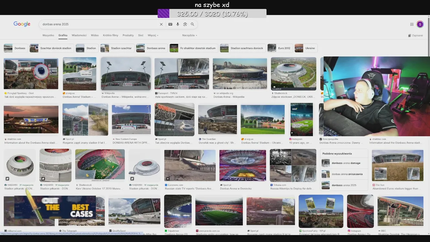Open the Instagram stadium image result

point(302,119)
